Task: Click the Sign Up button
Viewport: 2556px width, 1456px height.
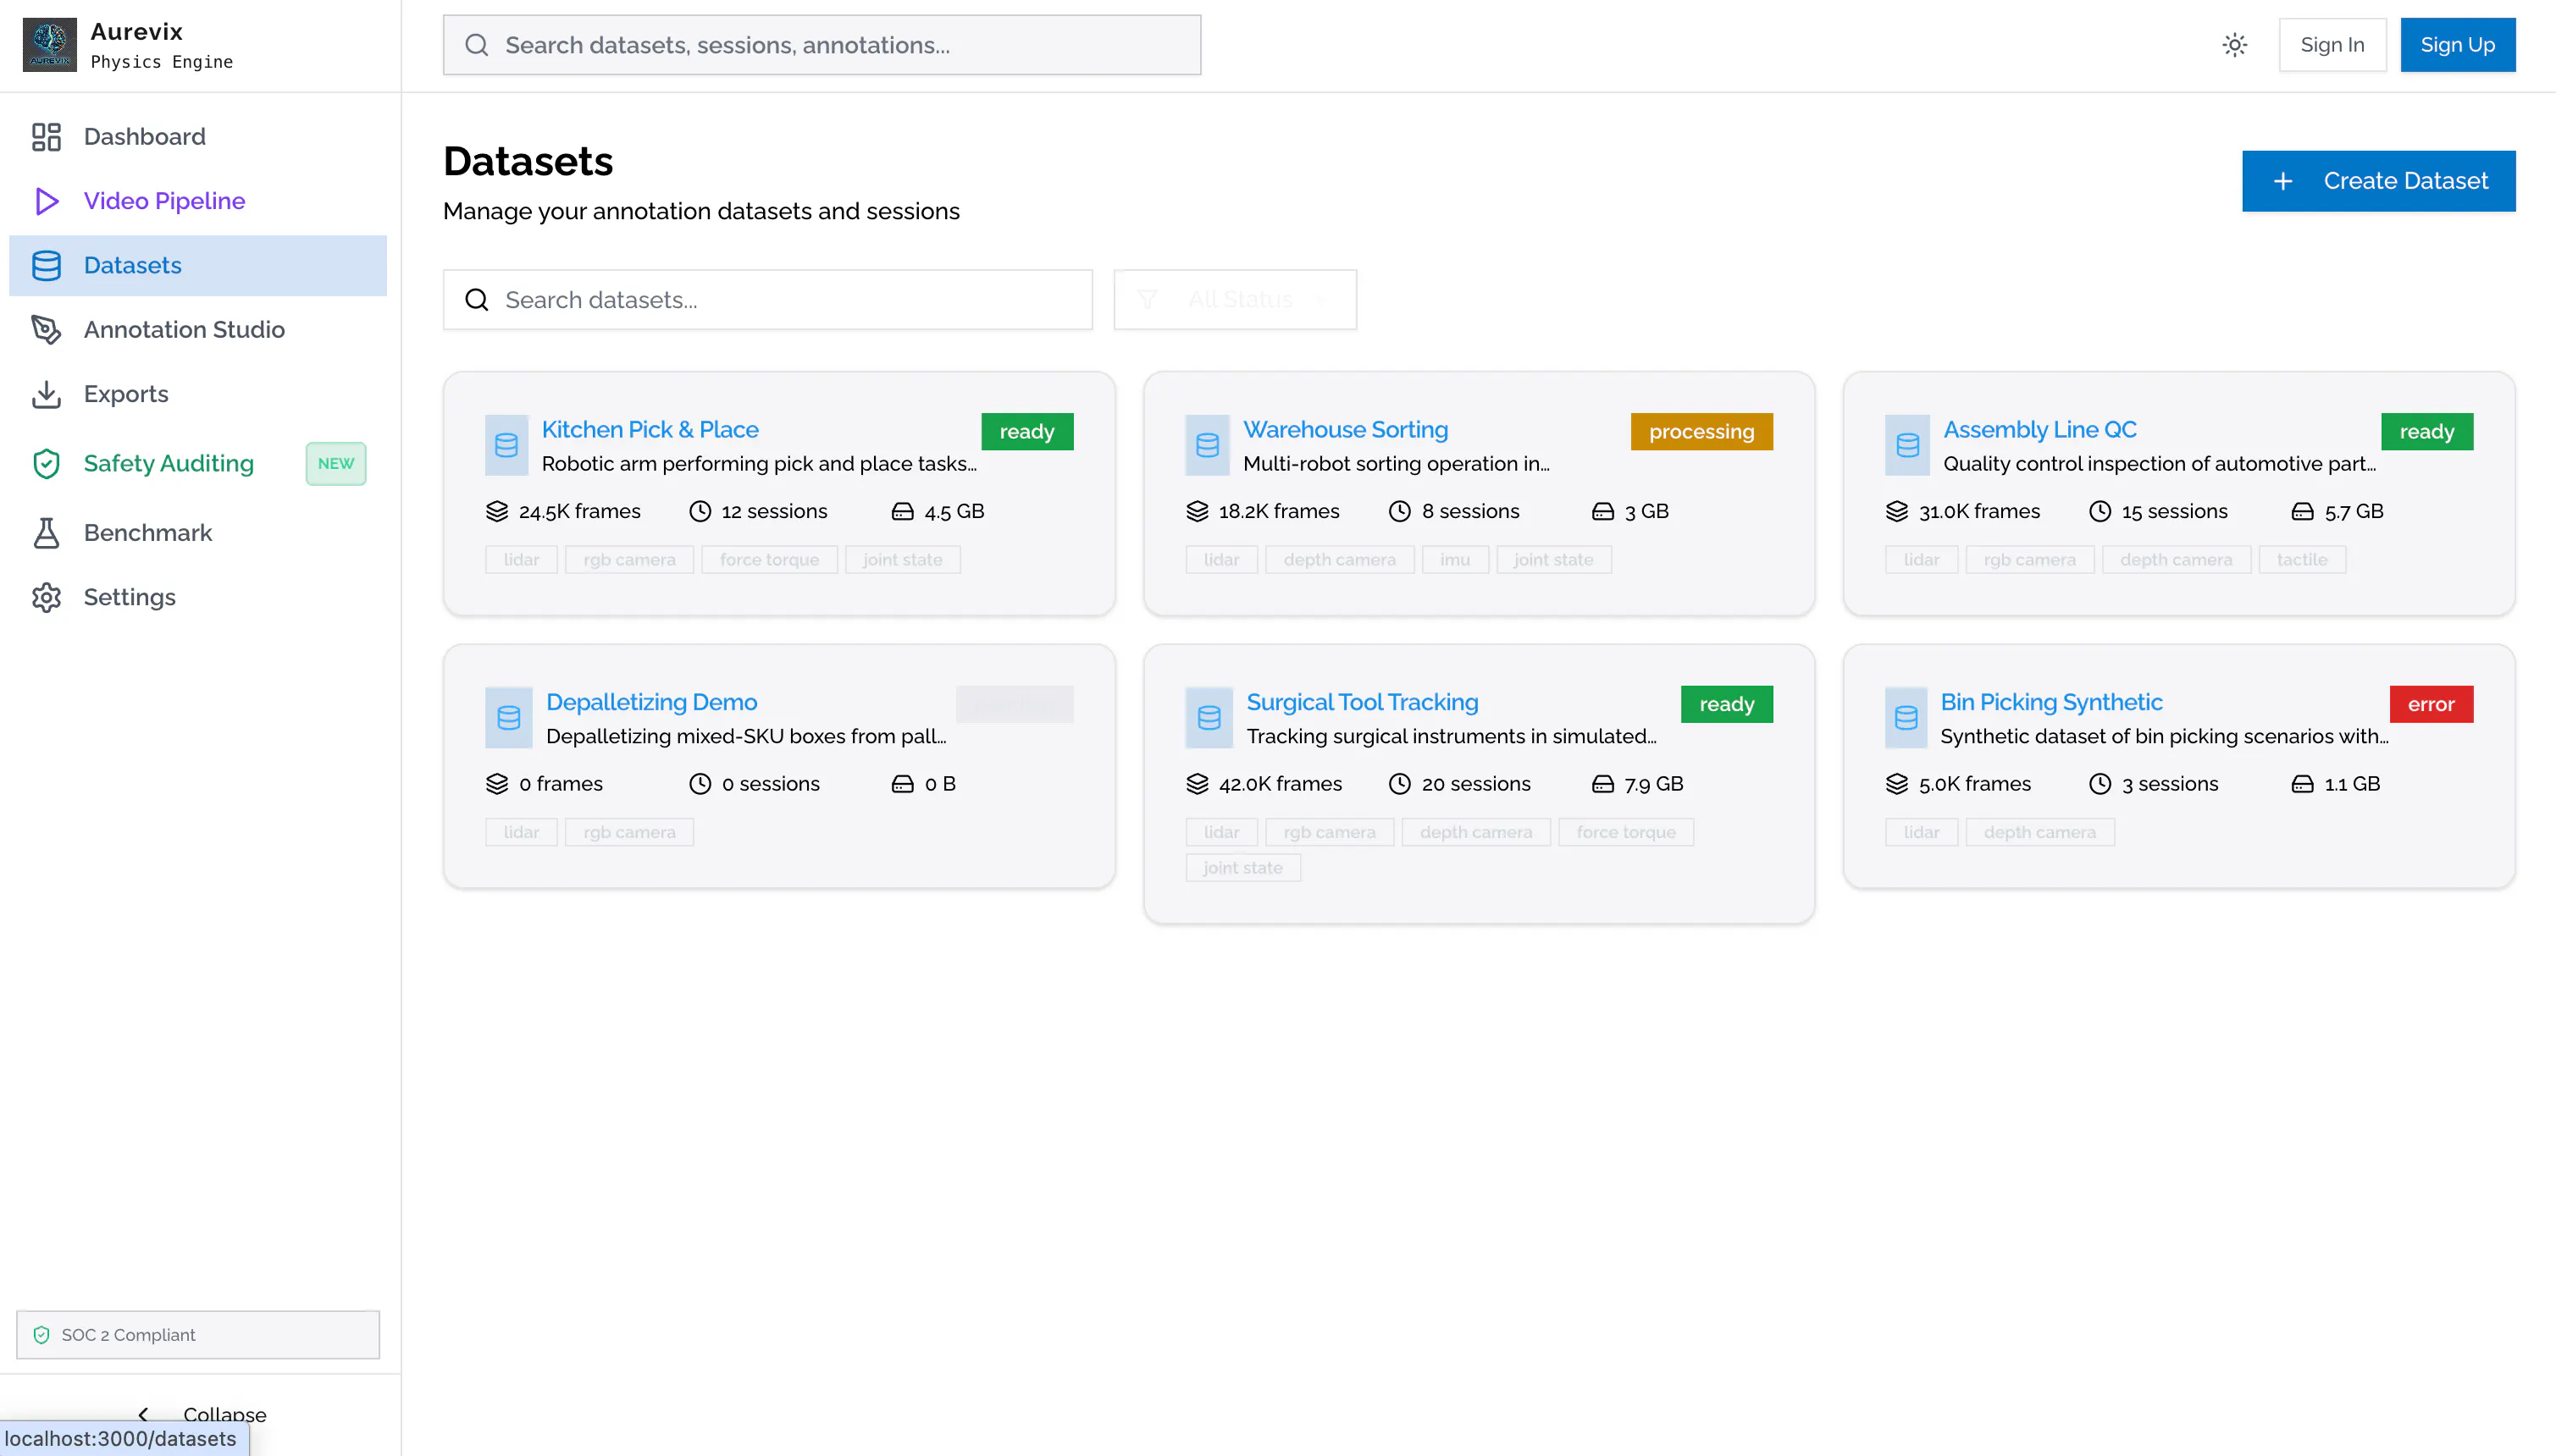Action: [x=2457, y=45]
